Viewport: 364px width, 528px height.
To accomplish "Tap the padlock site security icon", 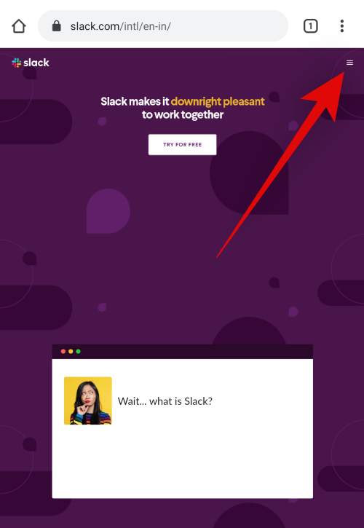I will coord(57,26).
